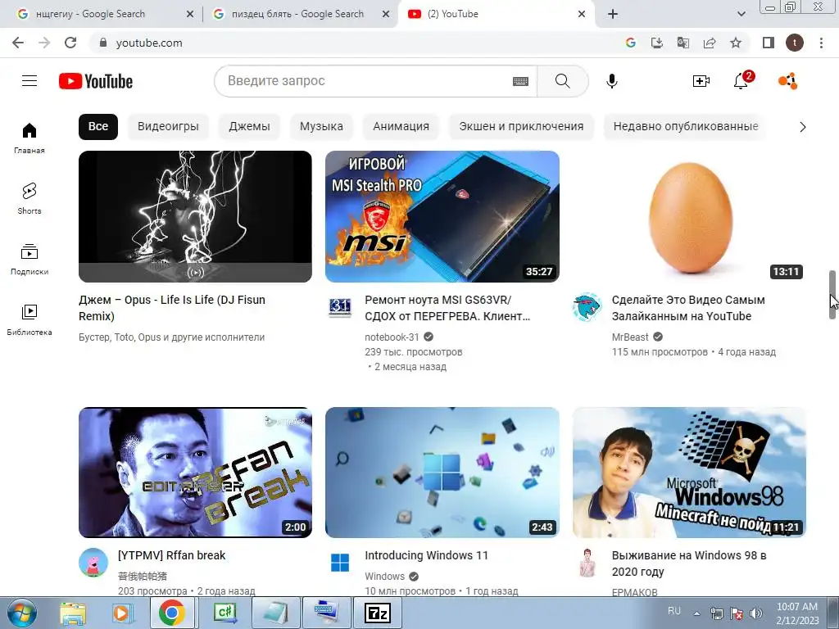
Task: Open Shorts in sidebar
Action: point(29,198)
